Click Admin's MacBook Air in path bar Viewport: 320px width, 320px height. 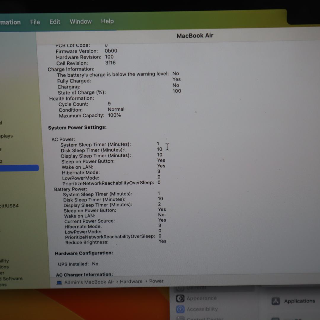click(89, 282)
